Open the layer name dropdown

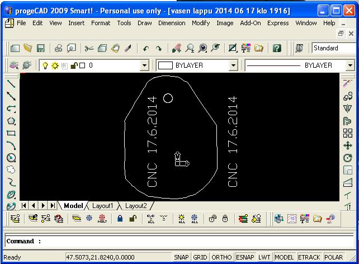pyautogui.click(x=144, y=66)
